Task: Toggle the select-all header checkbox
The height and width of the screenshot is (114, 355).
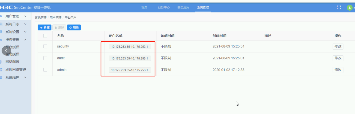Action: pos(45,36)
